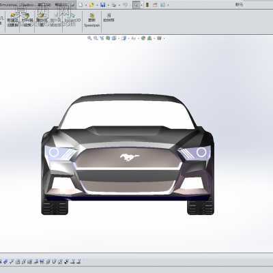Viewport: 273px width, 273px height.
Task: Open Hide/Show Items menu
Action: pos(134,38)
